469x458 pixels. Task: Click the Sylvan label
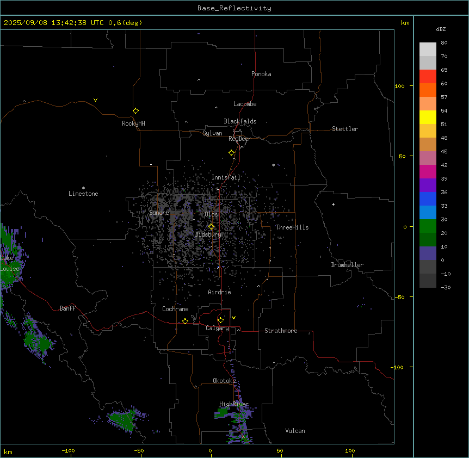pos(212,133)
